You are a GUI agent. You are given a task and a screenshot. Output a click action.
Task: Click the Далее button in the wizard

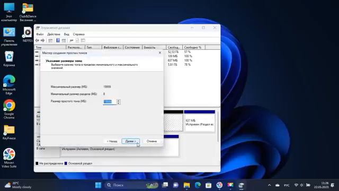[x=131, y=141]
